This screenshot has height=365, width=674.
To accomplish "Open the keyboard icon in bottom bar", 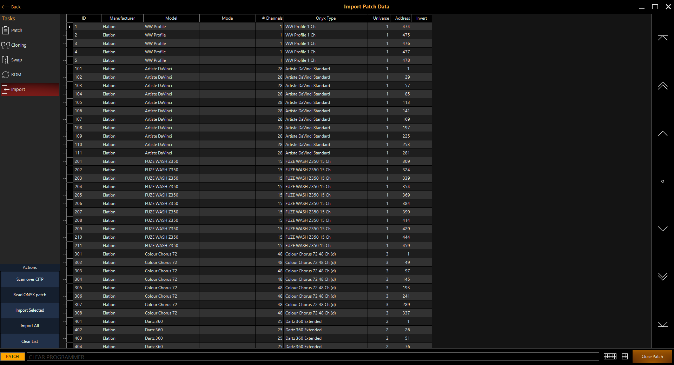I will coord(610,357).
